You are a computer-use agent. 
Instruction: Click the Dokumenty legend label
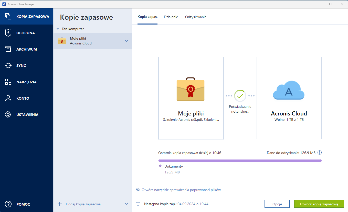[174, 166]
